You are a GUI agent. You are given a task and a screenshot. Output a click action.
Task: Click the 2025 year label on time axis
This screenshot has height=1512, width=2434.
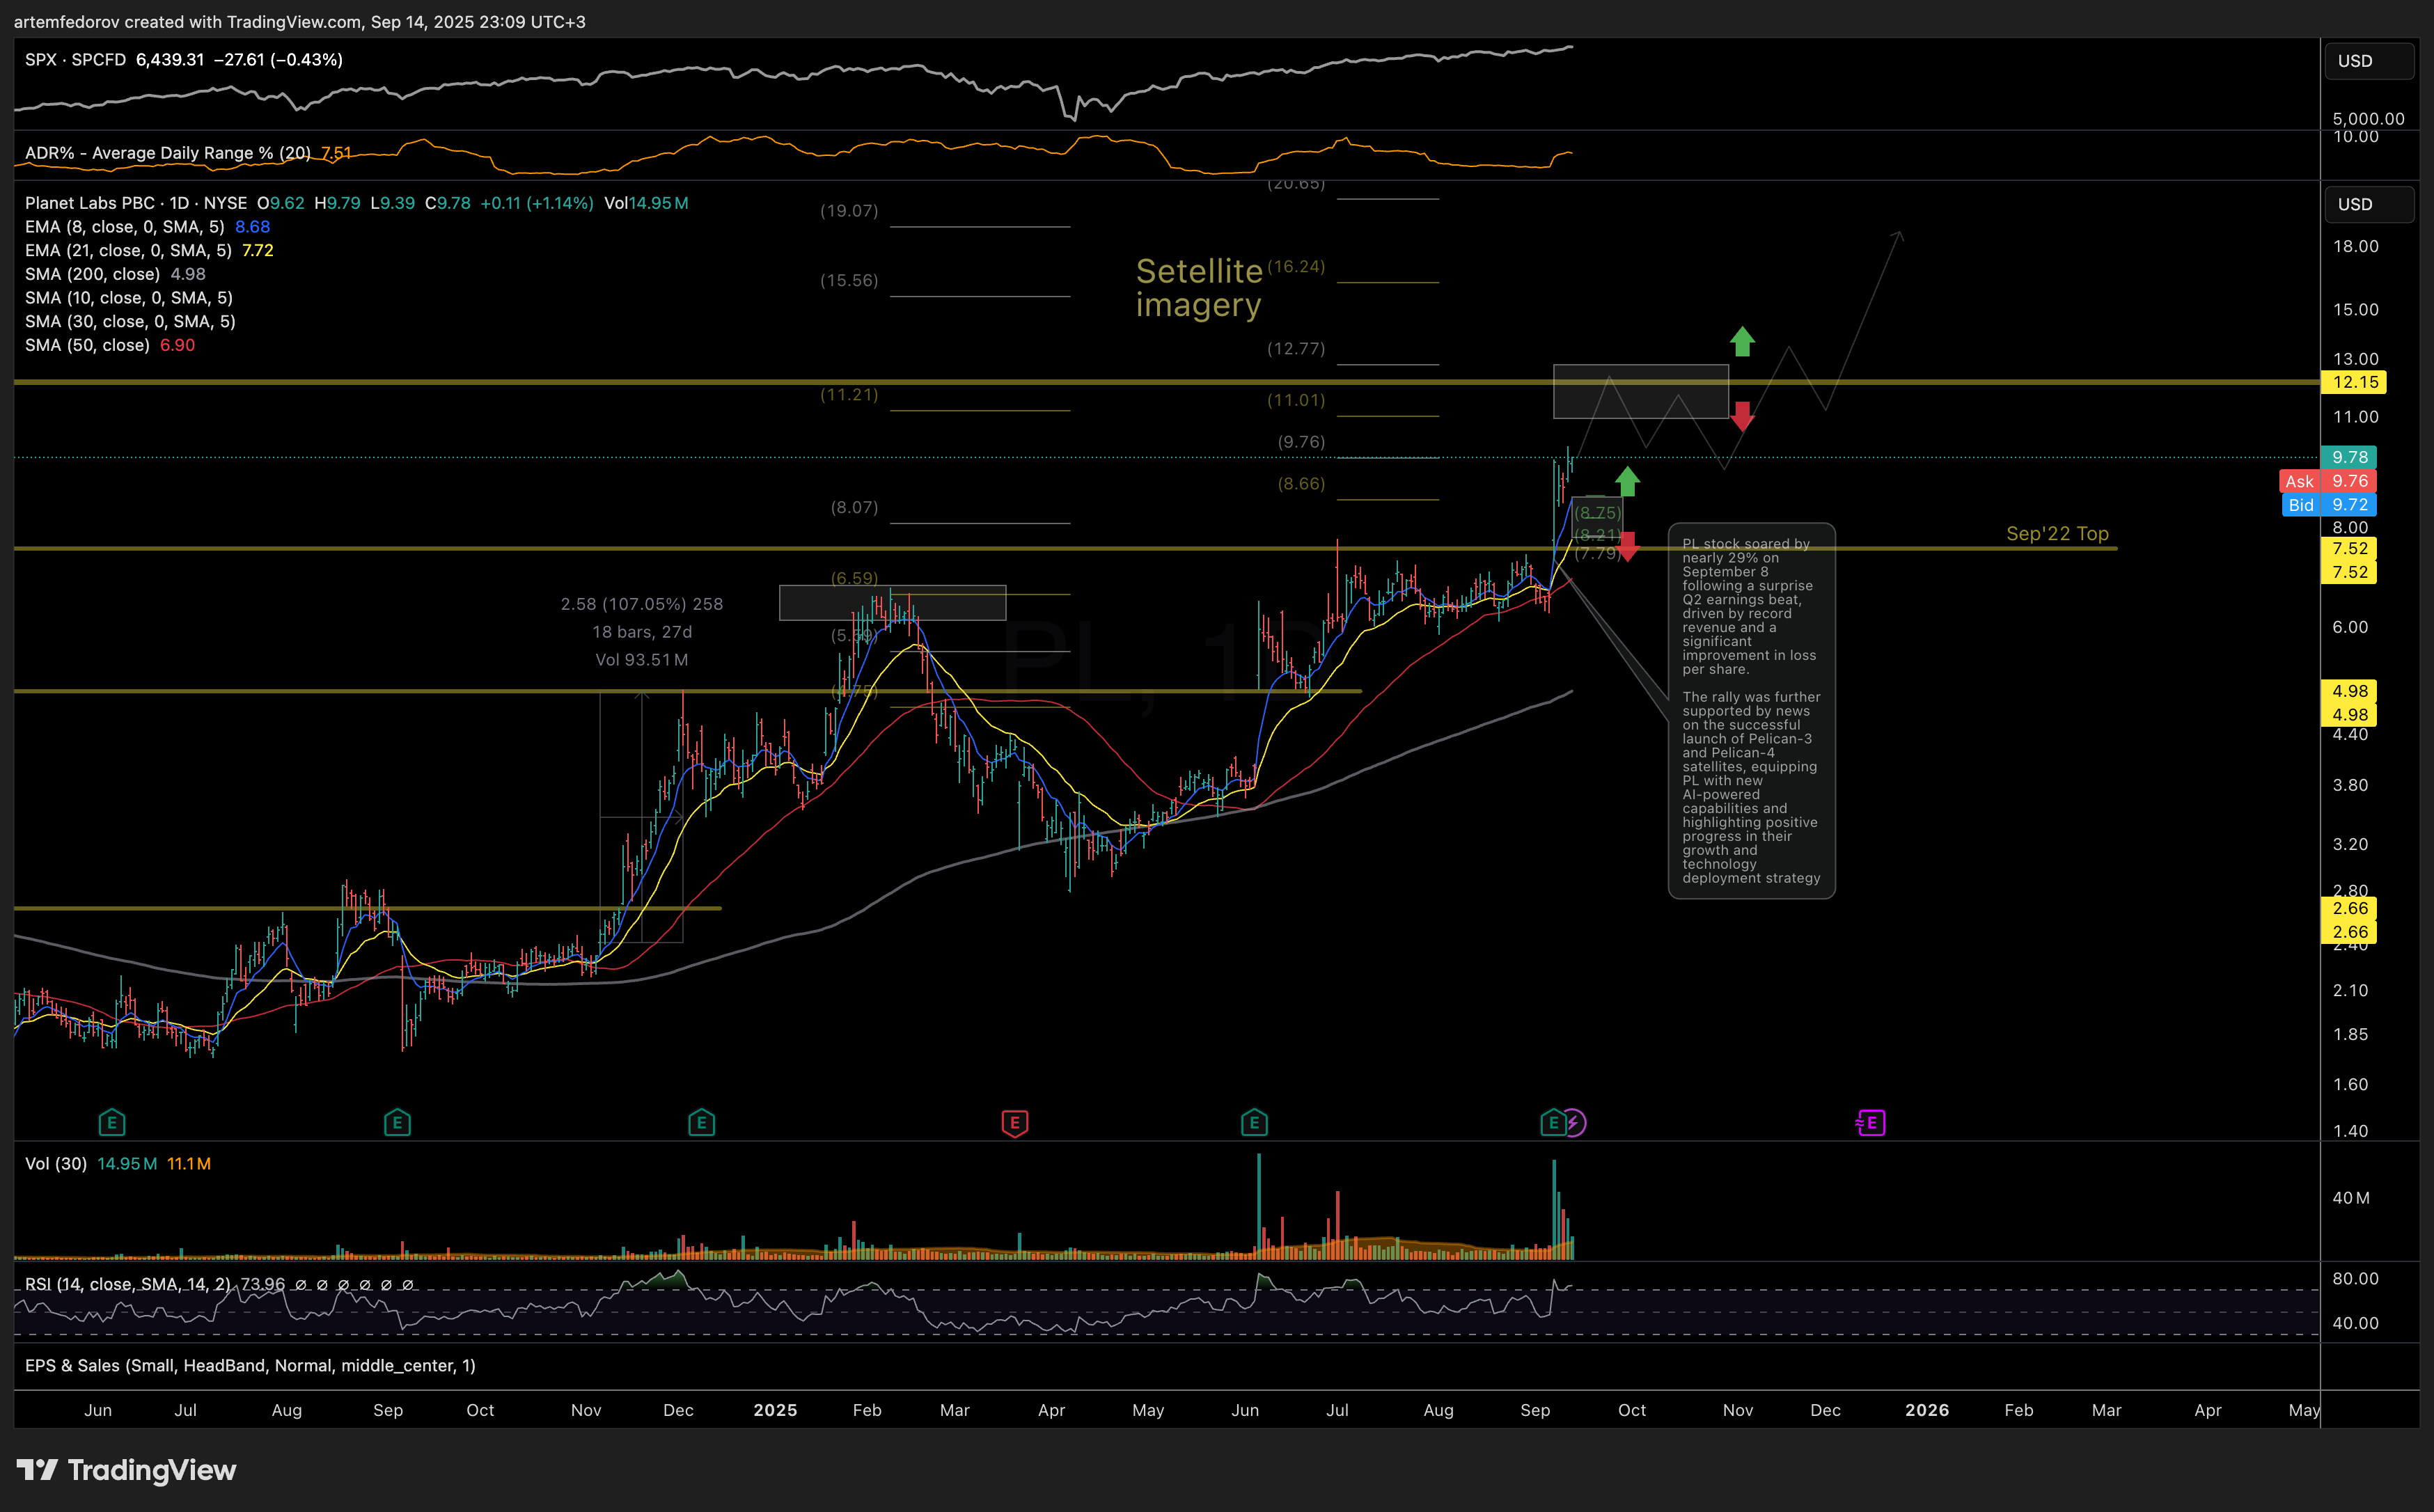[x=775, y=1410]
